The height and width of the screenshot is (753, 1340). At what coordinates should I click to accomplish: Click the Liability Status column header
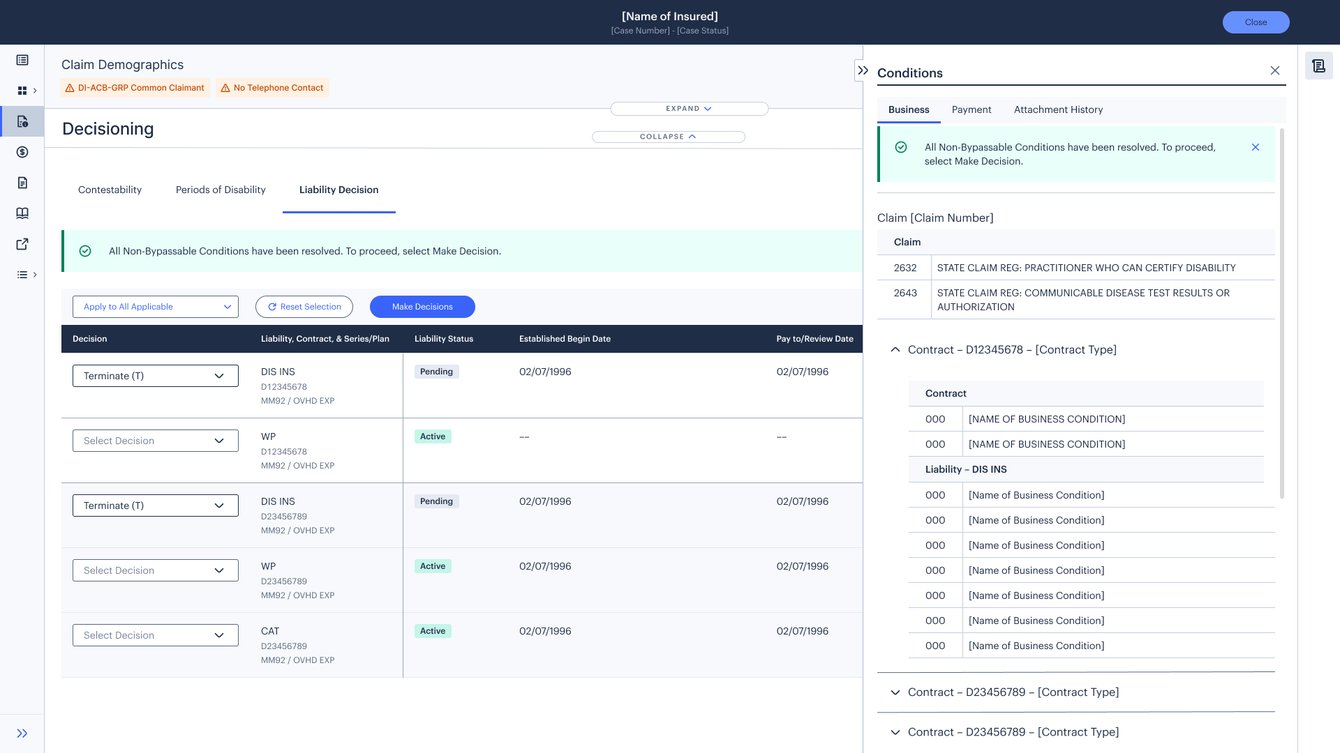tap(444, 339)
